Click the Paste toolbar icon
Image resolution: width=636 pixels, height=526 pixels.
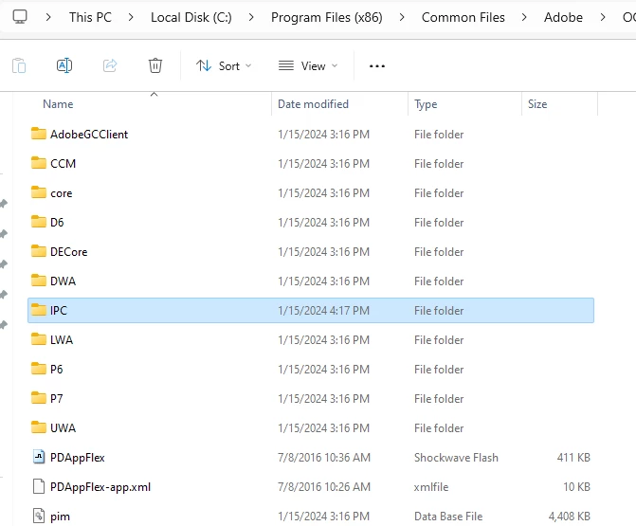[x=19, y=65]
